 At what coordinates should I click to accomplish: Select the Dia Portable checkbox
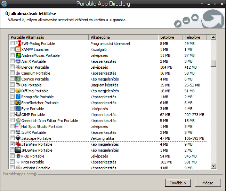point(13,85)
